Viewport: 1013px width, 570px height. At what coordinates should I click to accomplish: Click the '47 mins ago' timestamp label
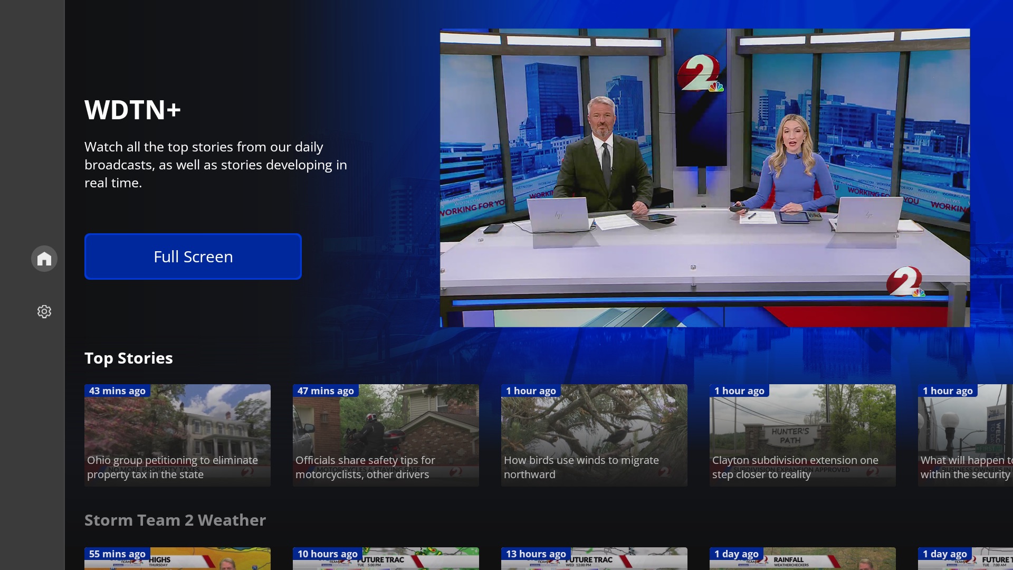(326, 391)
